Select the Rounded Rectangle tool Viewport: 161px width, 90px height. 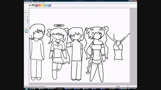[27, 26]
